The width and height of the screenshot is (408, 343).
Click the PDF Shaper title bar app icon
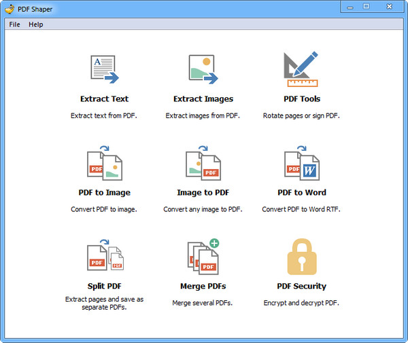[x=8, y=7]
